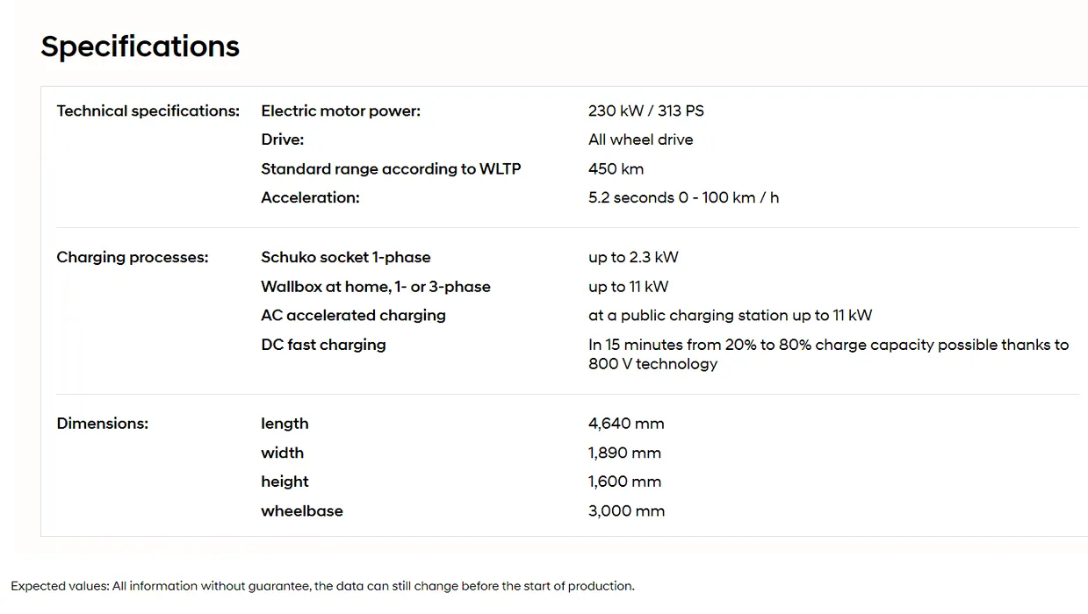1088x614 pixels.
Task: Select the Wallbox at home label
Action: [x=376, y=286]
